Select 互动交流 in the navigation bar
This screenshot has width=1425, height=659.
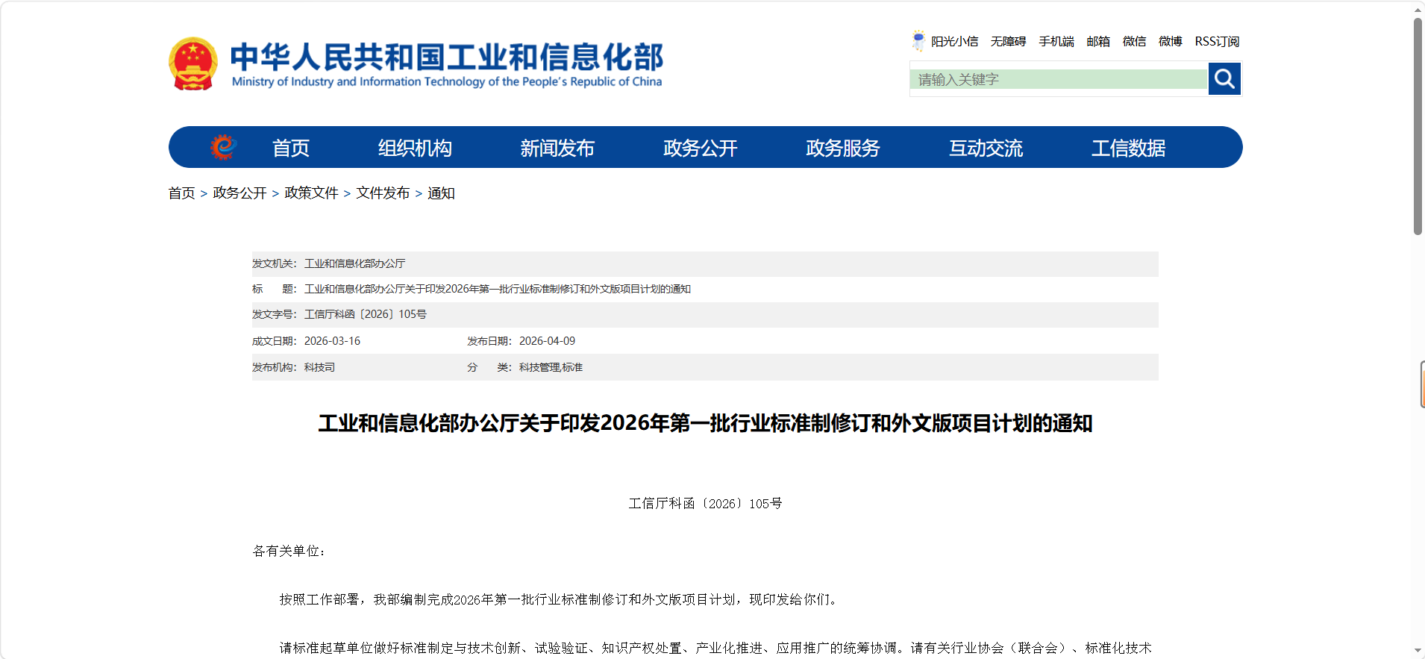pyautogui.click(x=986, y=148)
